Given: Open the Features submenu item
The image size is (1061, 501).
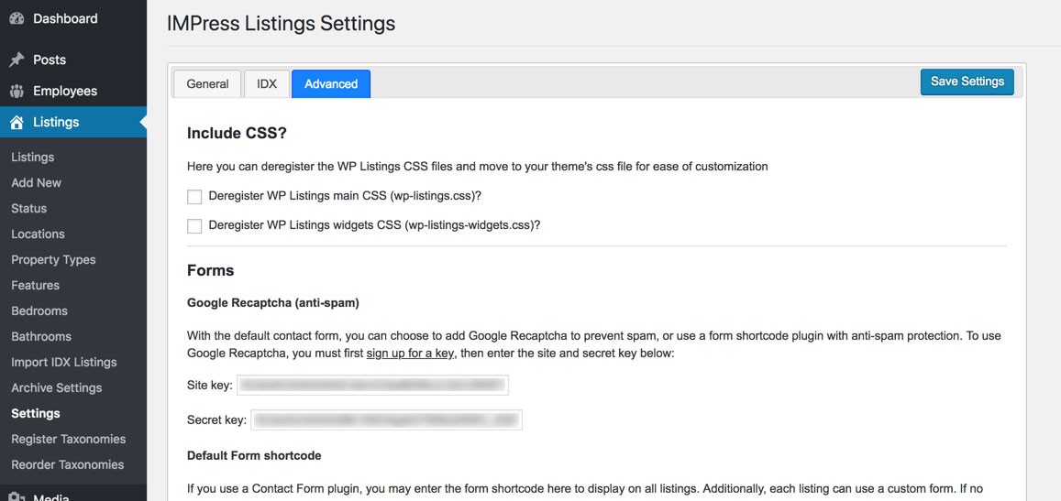Looking at the screenshot, I should pyautogui.click(x=35, y=286).
